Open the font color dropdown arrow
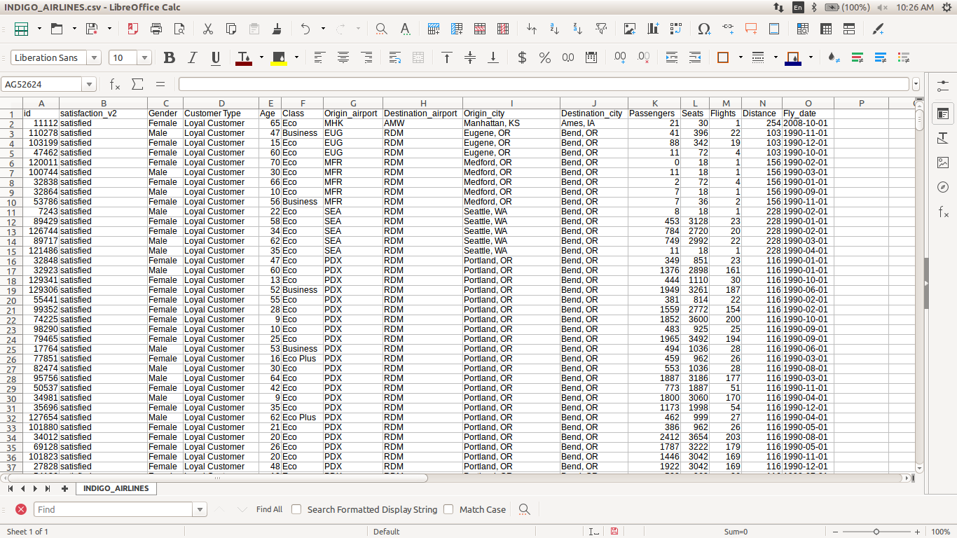 point(261,57)
